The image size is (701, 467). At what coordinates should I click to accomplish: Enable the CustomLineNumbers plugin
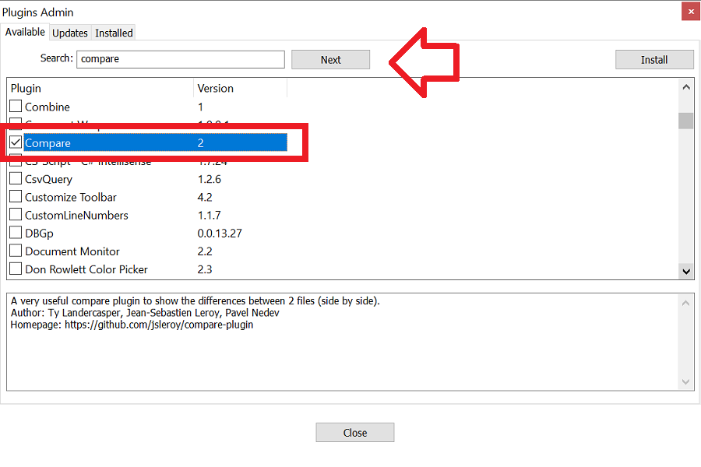pyautogui.click(x=15, y=215)
